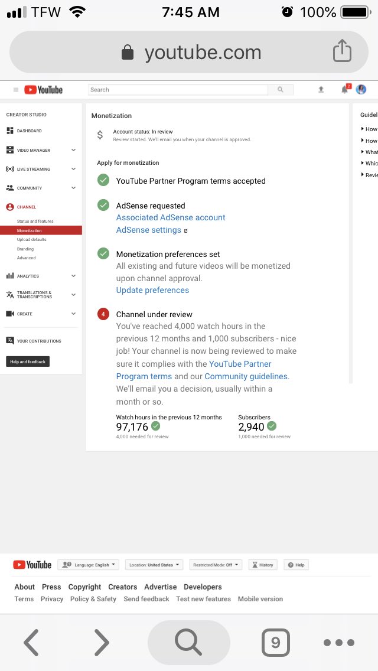Click the Translations & Transcriptions icon
378x671 pixels.
coord(10,294)
